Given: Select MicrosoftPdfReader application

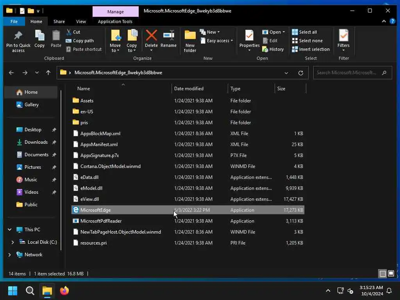Looking at the screenshot, I should pos(188,221).
